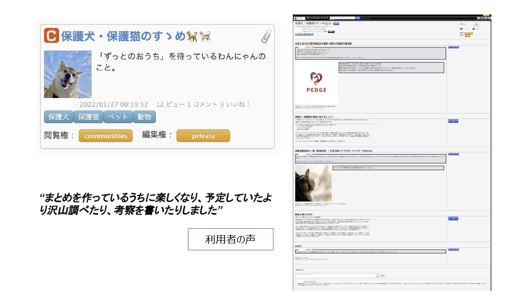Click the E-mail envelope icon
The width and height of the screenshot is (523, 298).
click(x=473, y=29)
